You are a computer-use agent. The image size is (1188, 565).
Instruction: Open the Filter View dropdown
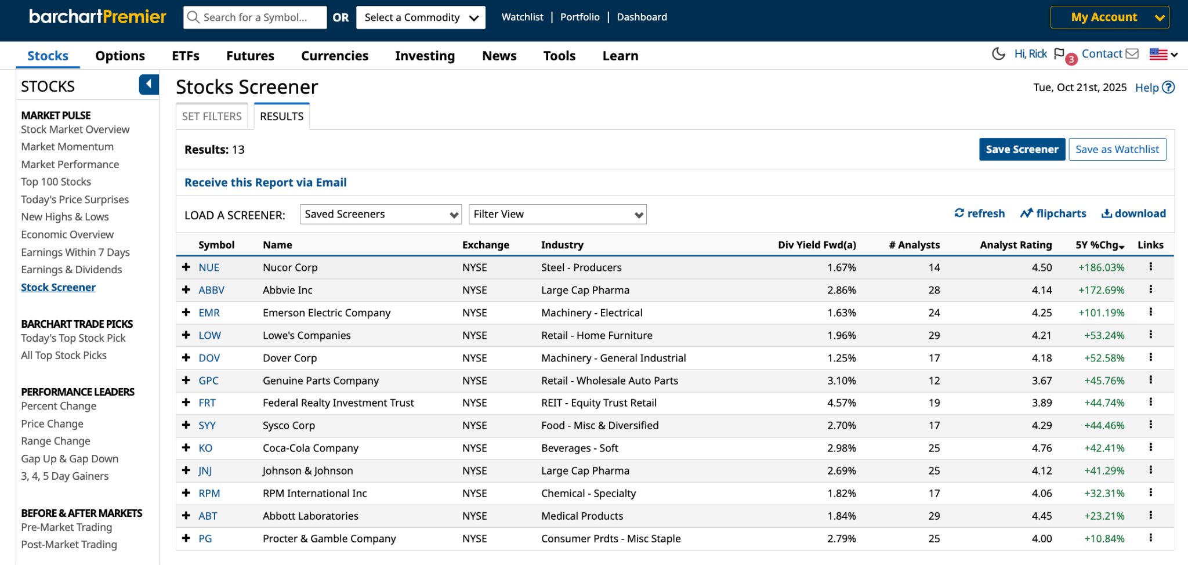point(557,214)
